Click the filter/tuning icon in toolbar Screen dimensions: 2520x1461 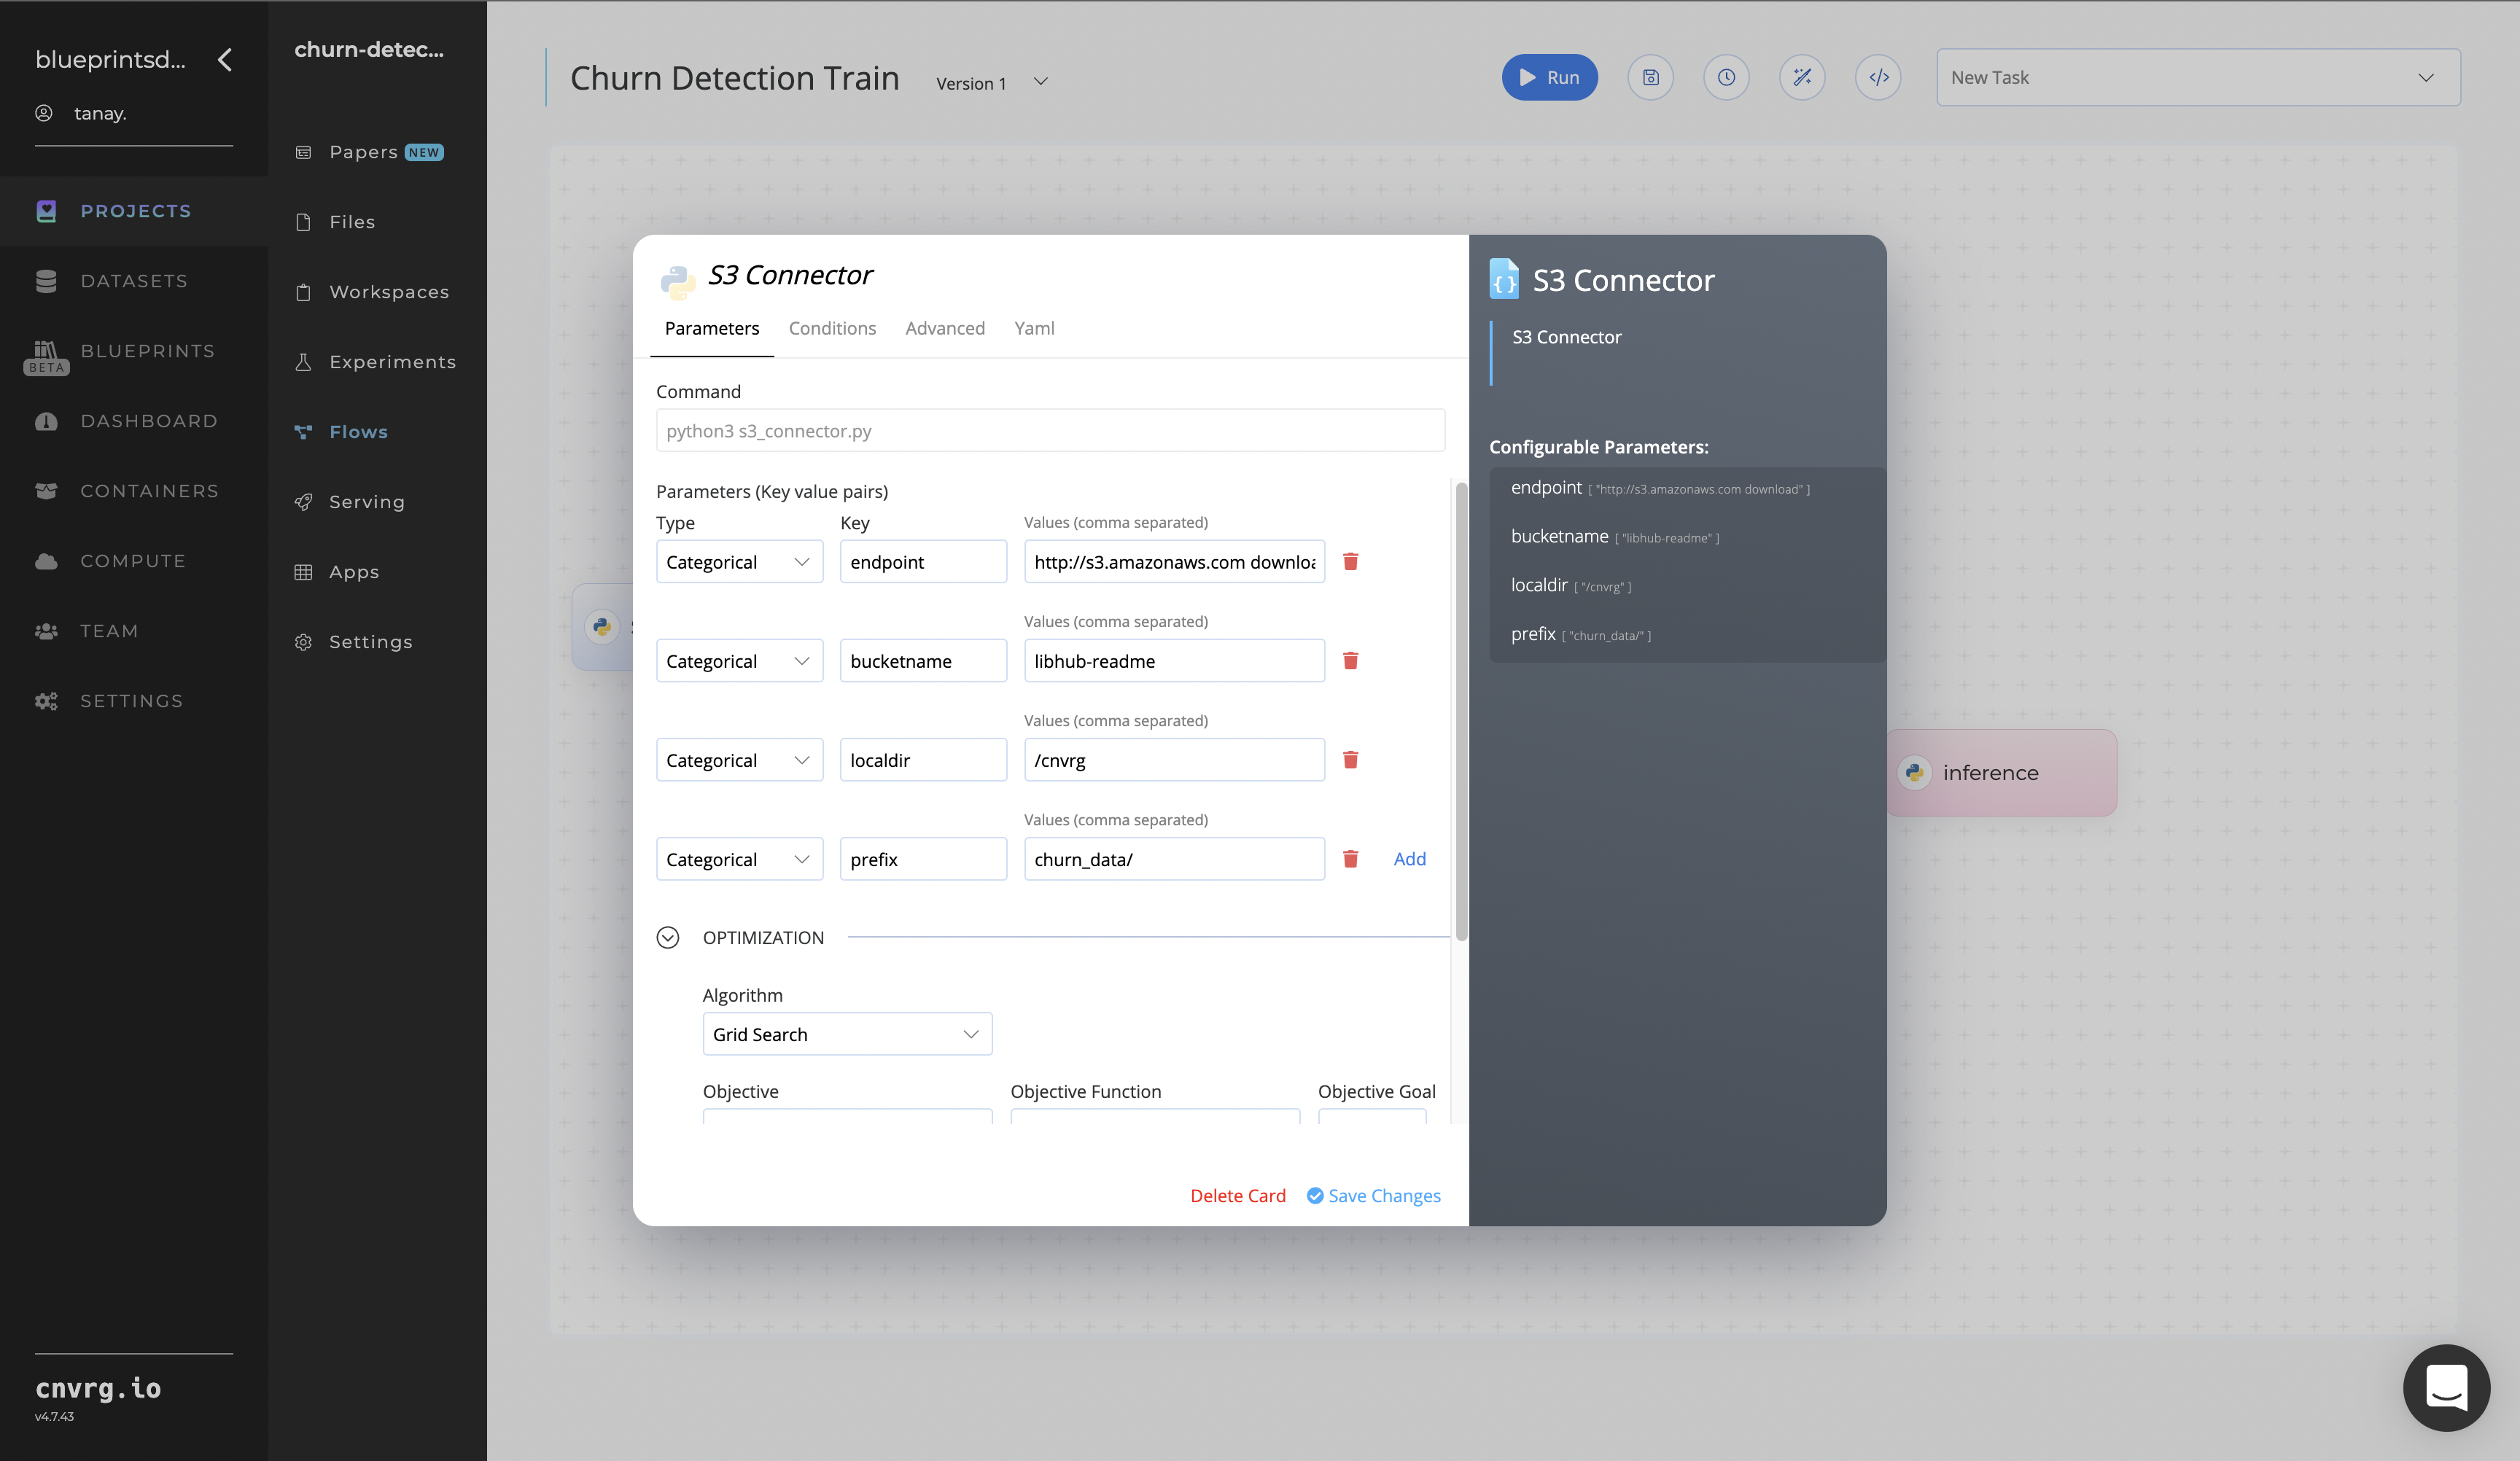[1802, 77]
